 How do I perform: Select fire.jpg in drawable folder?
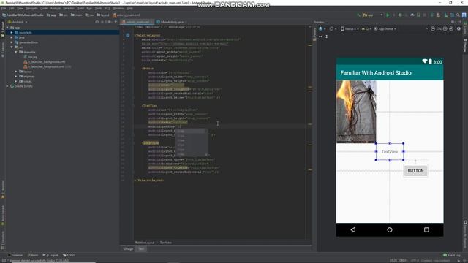tap(30, 57)
